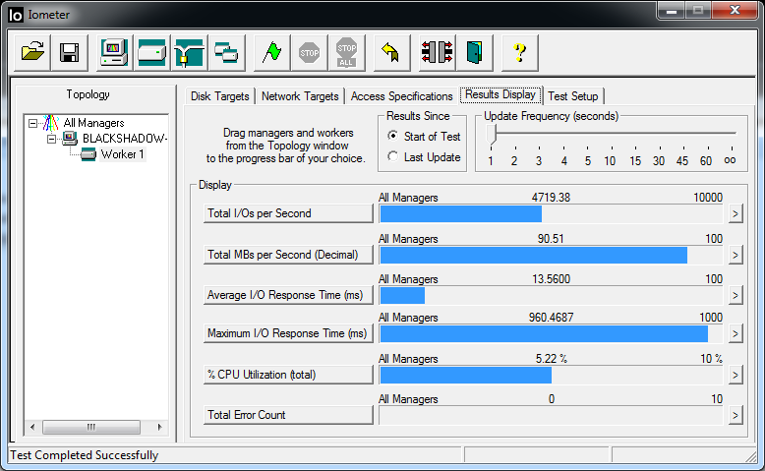The width and height of the screenshot is (765, 471).
Task: Click the topology horizontal scrollbar thumb
Action: point(91,427)
